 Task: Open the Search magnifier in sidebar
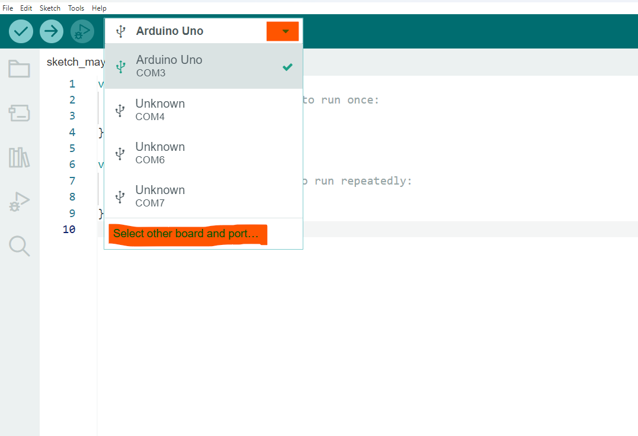tap(19, 246)
